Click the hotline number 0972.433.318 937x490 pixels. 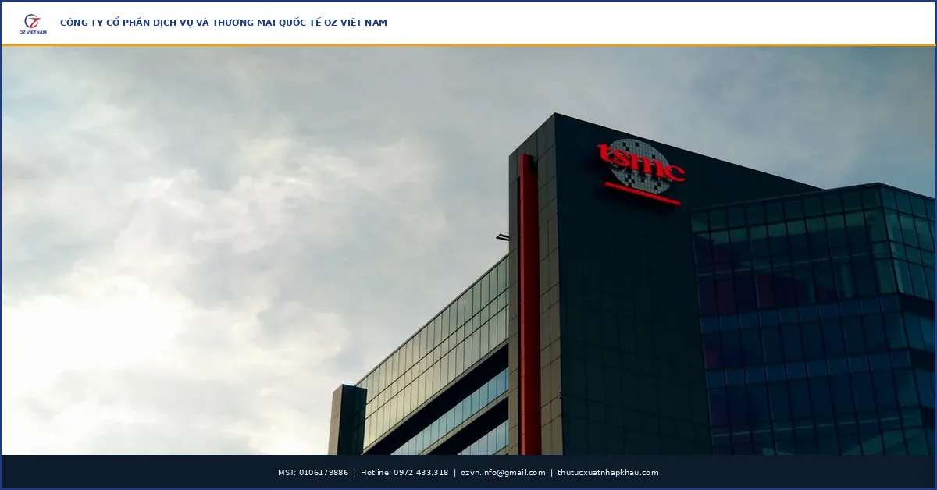pos(421,473)
